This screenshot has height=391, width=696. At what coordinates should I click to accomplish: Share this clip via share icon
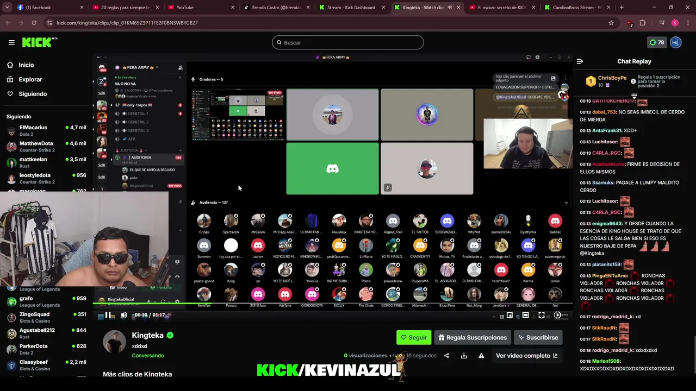(x=446, y=356)
